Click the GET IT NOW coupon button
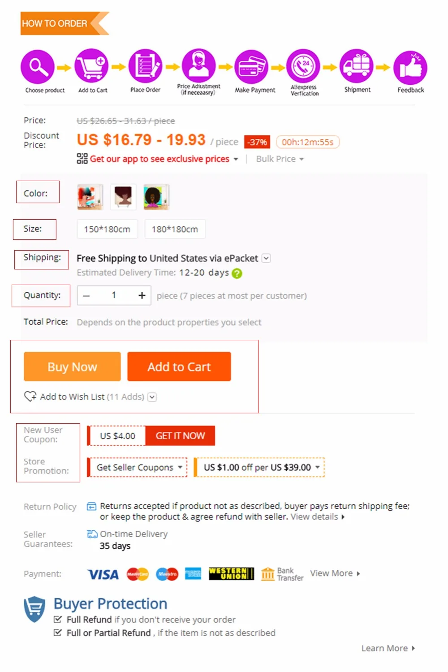The width and height of the screenshot is (448, 672). (x=180, y=436)
